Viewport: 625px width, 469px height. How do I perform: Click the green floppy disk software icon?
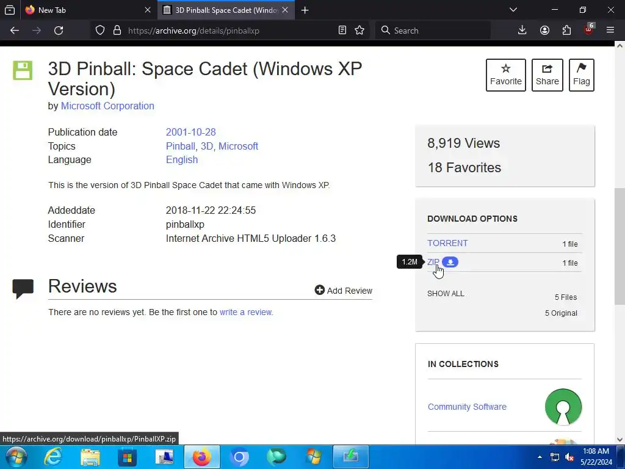[23, 70]
